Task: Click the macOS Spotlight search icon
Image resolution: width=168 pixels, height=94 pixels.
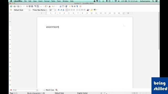Action: [153, 1]
